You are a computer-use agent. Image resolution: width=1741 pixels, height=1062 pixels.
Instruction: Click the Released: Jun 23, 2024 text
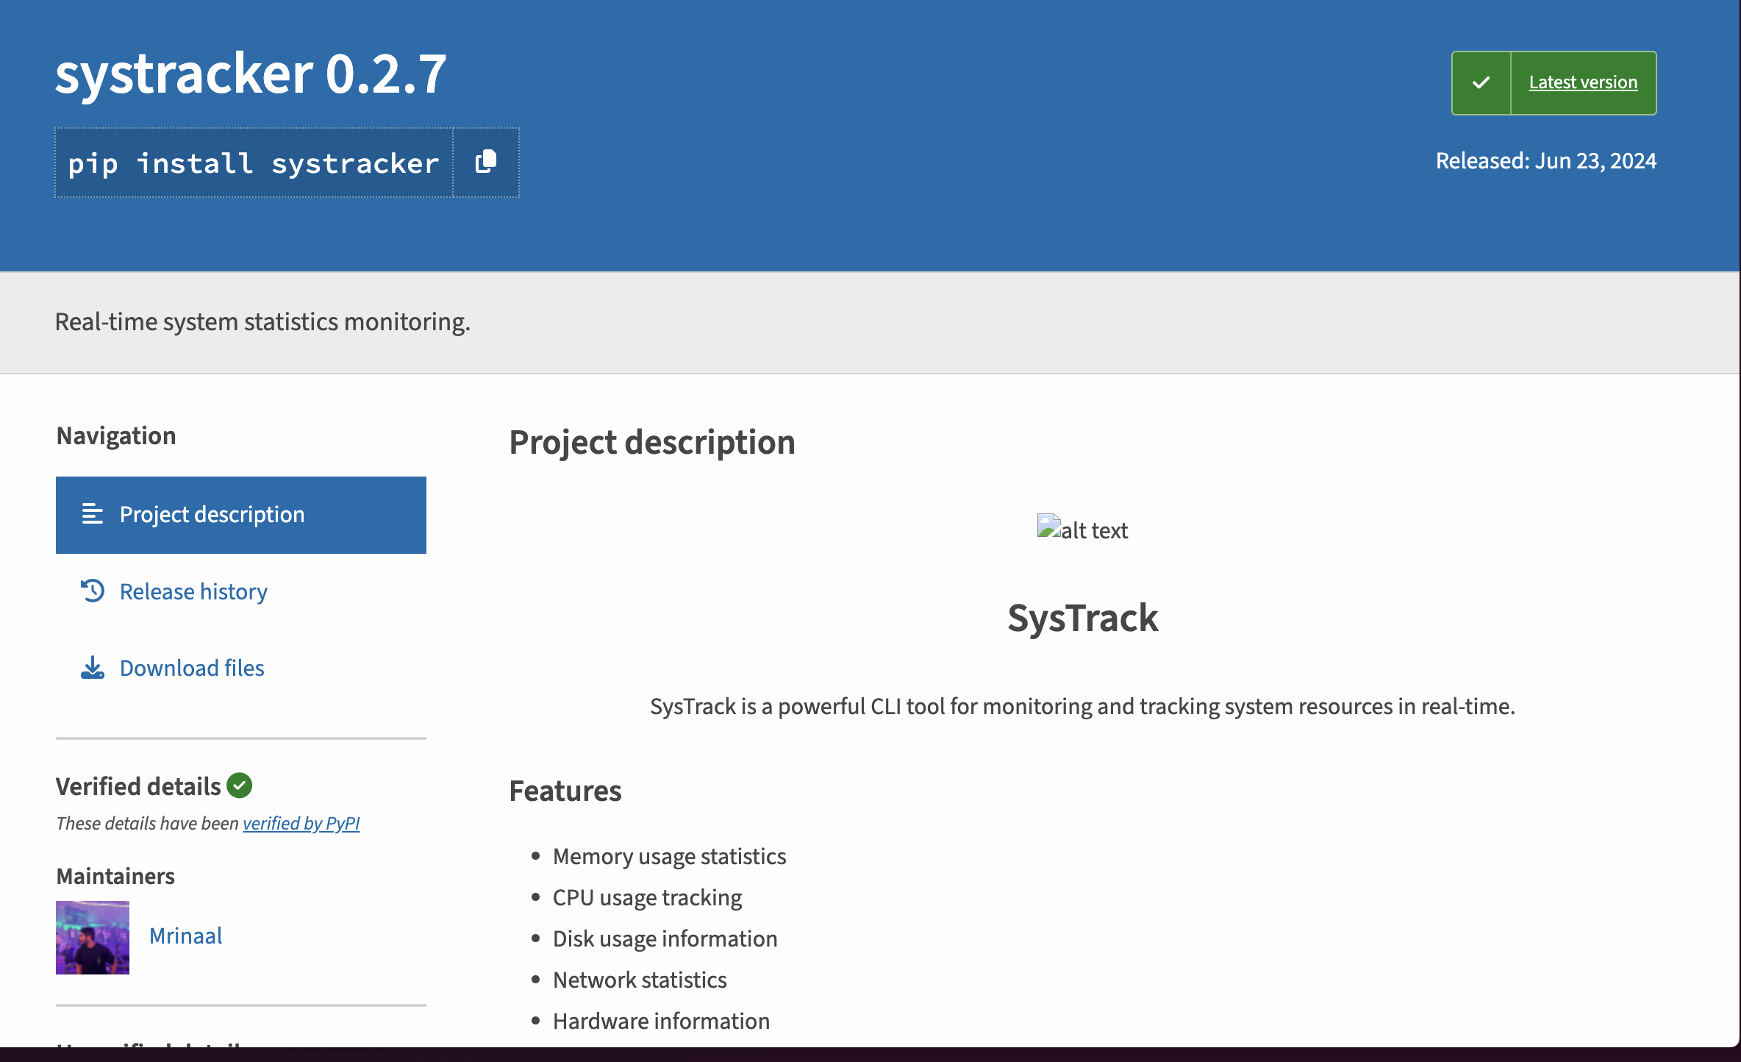pos(1546,160)
